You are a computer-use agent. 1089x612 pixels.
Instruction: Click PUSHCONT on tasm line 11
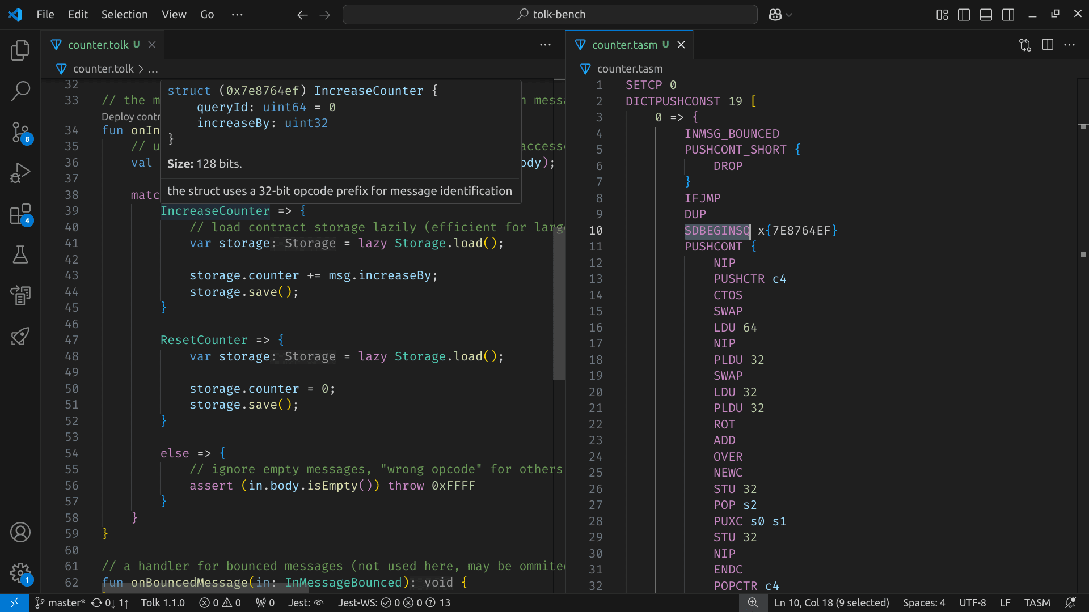point(713,246)
